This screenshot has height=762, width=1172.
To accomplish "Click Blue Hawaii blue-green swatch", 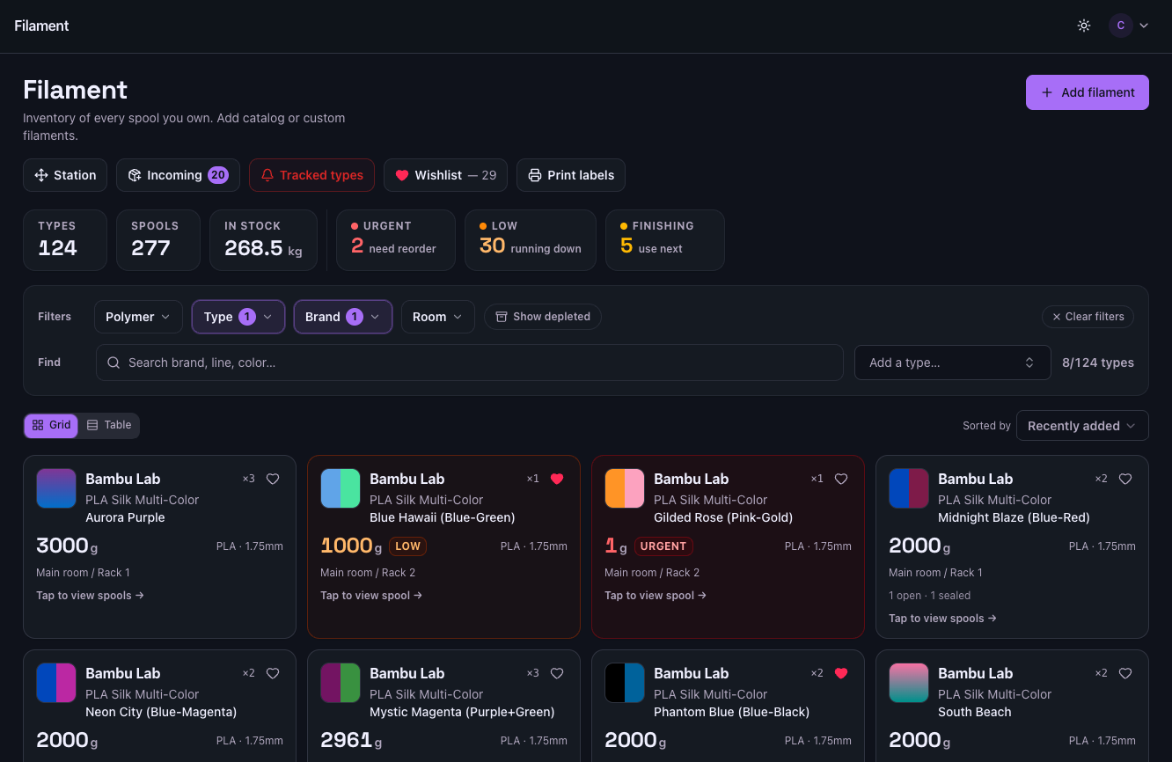I will pyautogui.click(x=341, y=488).
